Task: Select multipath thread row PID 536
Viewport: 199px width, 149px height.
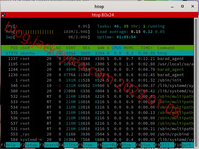Action: click(97, 118)
